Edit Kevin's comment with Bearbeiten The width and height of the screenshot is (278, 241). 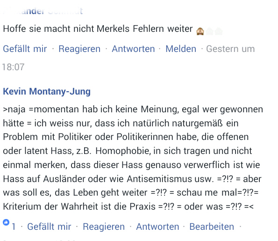click(212, 226)
